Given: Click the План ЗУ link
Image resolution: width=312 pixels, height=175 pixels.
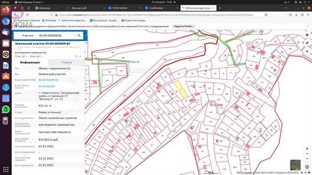Looking at the screenshot, I should click(20, 56).
